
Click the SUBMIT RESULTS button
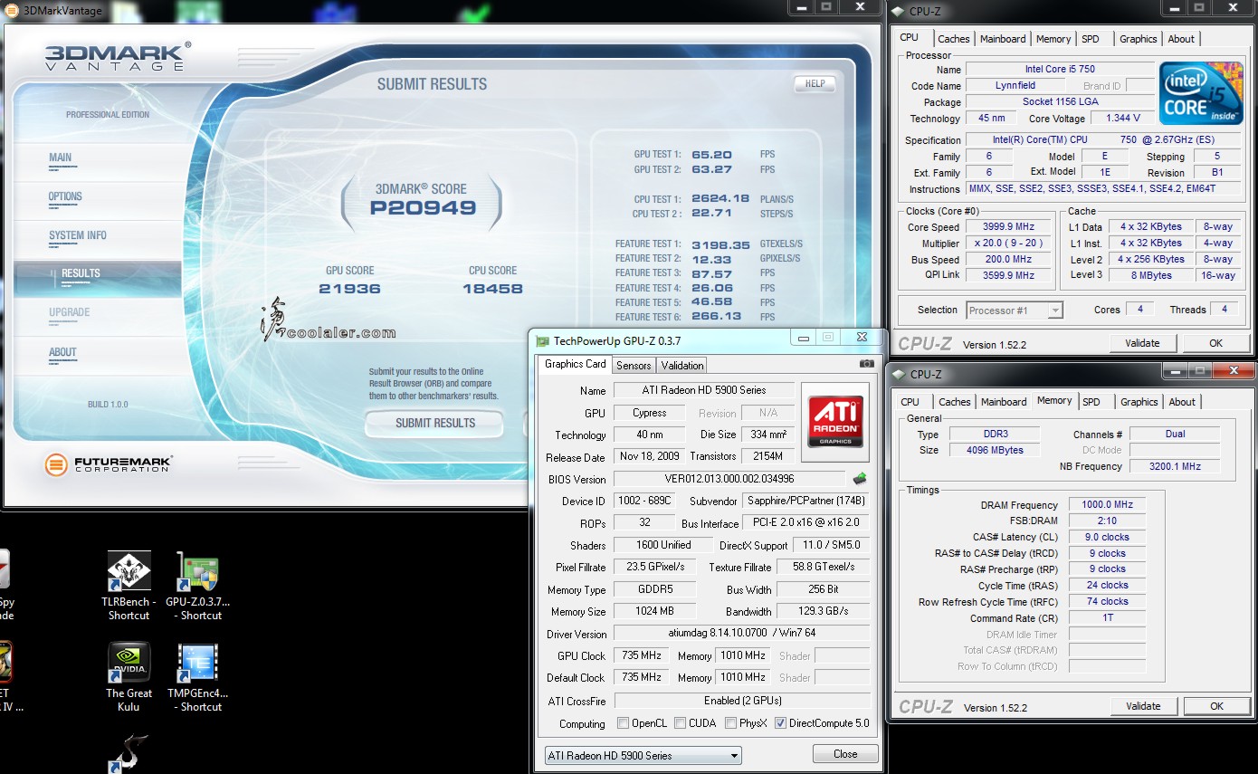[435, 423]
